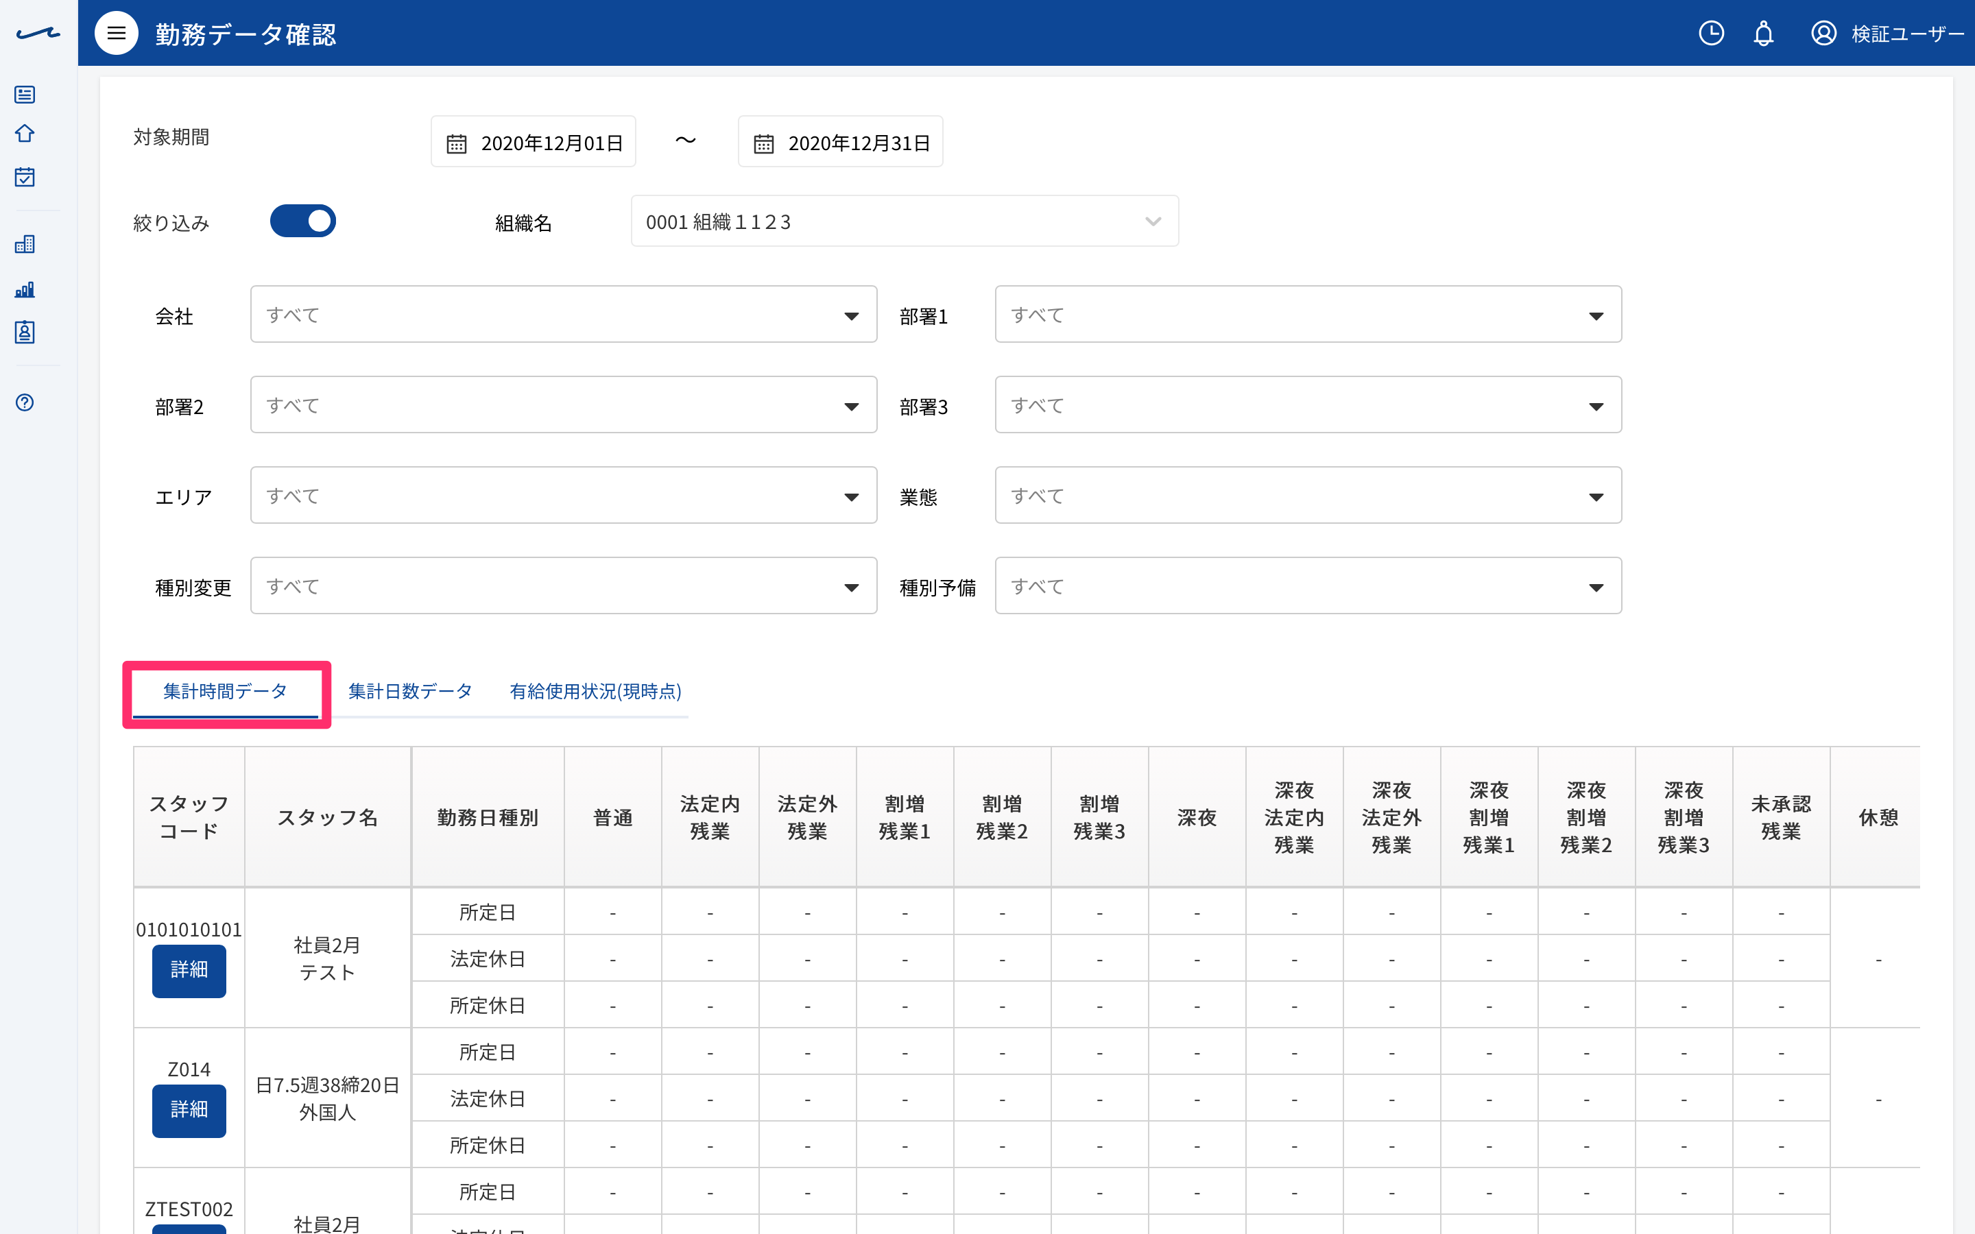Open the 業態 dropdown
1975x1234 pixels.
[1308, 496]
